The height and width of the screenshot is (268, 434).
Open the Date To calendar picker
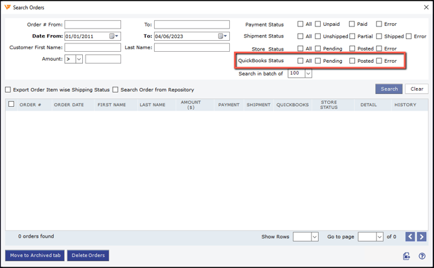223,36
